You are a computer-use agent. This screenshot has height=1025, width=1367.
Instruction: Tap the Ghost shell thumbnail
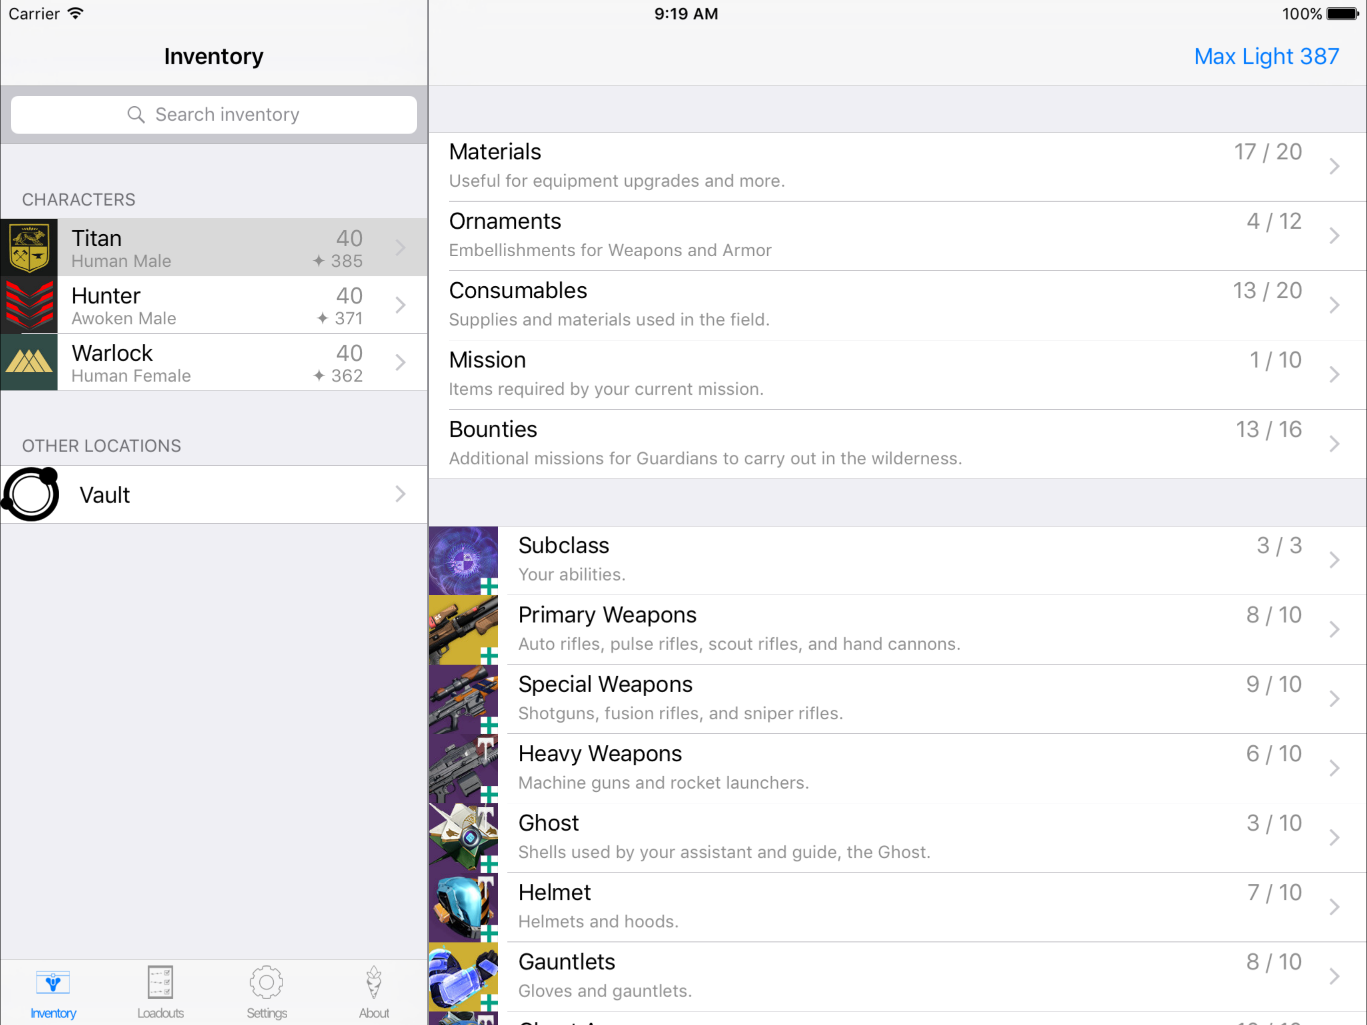coord(463,838)
